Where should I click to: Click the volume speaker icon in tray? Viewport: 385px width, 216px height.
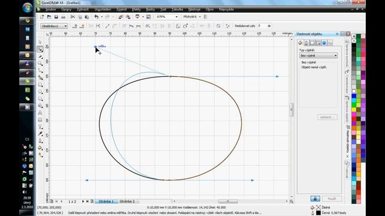25,192
